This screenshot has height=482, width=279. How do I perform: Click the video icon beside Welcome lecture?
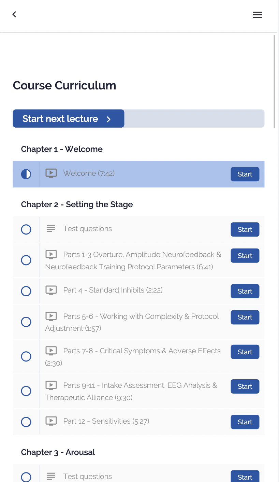point(51,173)
